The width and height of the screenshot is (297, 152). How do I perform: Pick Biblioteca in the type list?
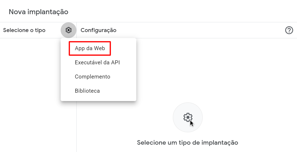pyautogui.click(x=87, y=91)
